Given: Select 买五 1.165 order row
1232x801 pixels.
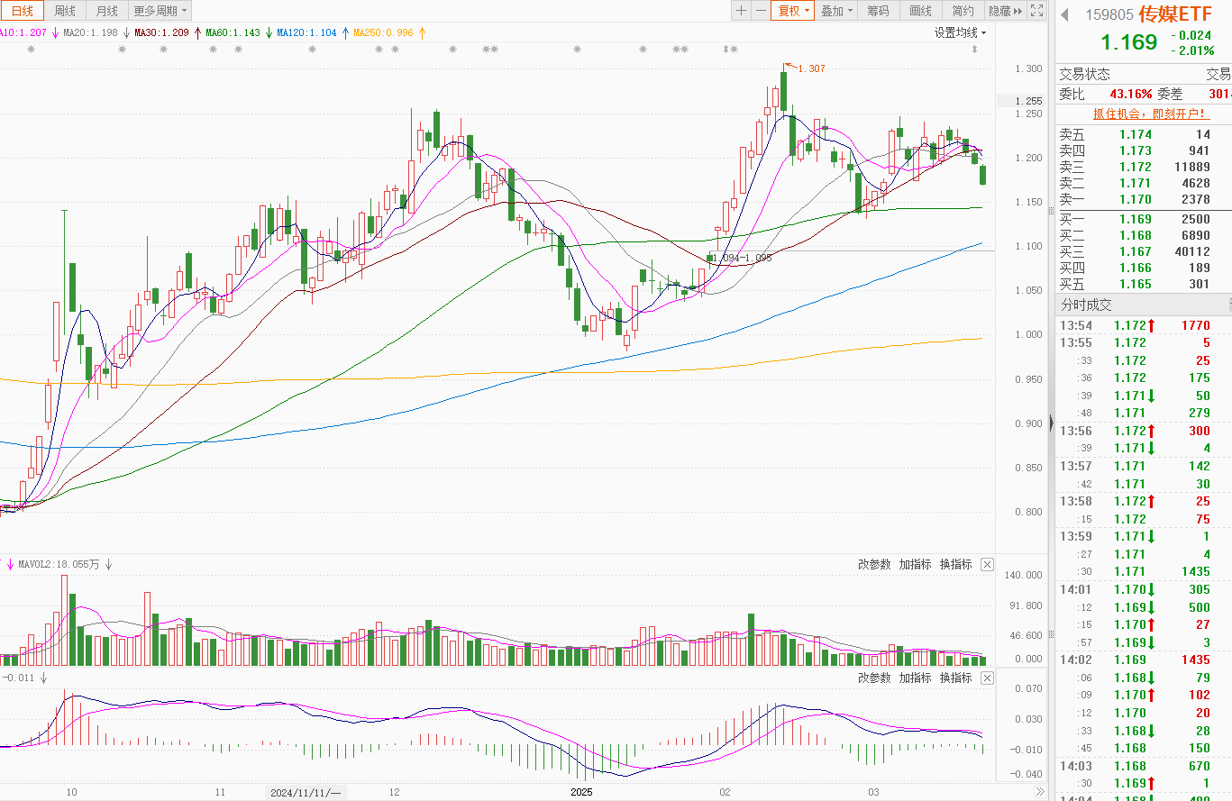Looking at the screenshot, I should tap(1145, 284).
